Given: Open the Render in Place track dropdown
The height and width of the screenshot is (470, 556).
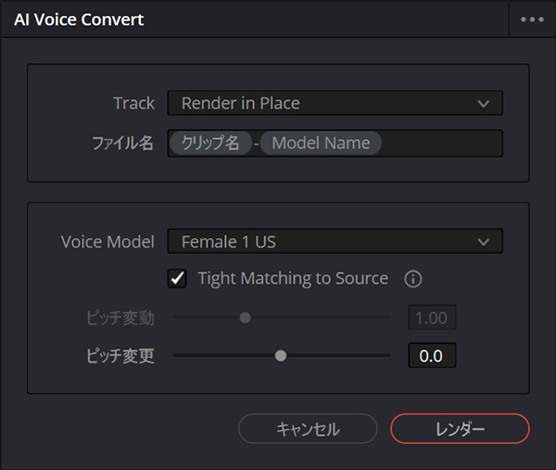Looking at the screenshot, I should pos(324,104).
